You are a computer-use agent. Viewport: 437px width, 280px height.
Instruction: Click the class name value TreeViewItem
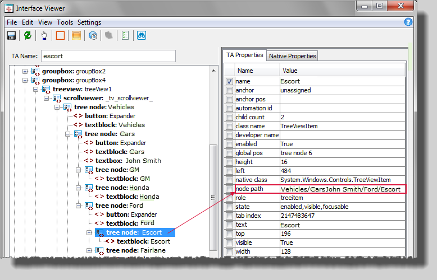click(x=343, y=126)
